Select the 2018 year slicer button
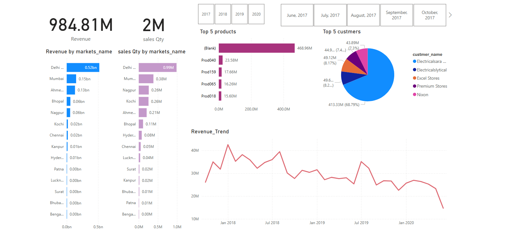 (223, 14)
